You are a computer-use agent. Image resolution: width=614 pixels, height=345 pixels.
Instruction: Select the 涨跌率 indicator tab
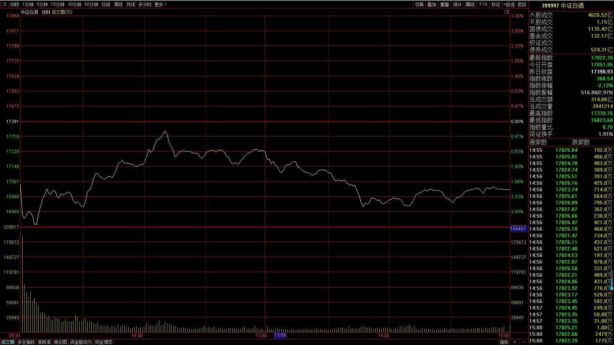(44, 342)
